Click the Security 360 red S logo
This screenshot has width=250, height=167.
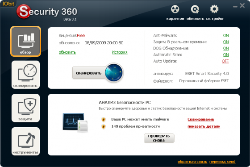point(24,11)
